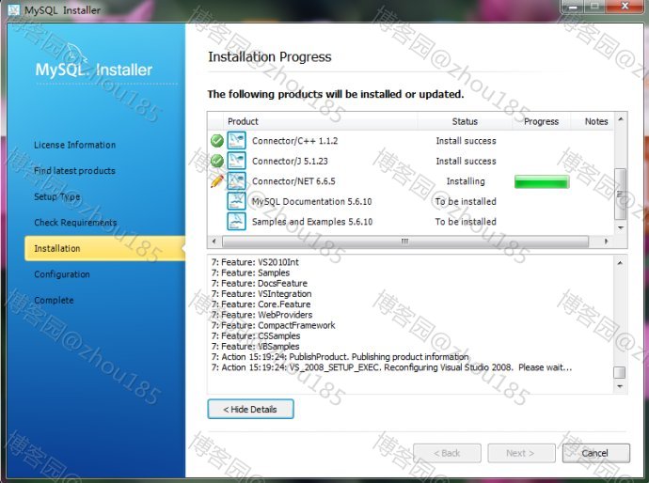The image size is (649, 483).
Task: Click the disabled Next button
Action: point(521,453)
